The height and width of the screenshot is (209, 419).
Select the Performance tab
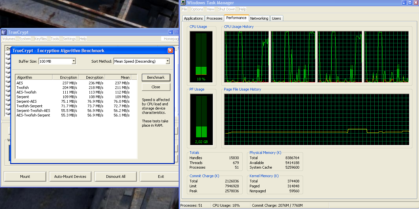pos(236,18)
